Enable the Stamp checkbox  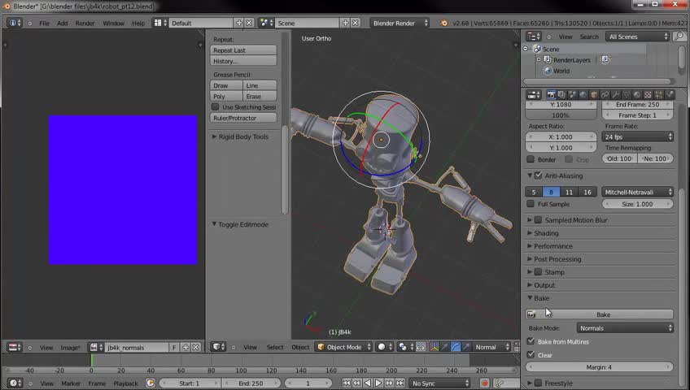pyautogui.click(x=538, y=272)
